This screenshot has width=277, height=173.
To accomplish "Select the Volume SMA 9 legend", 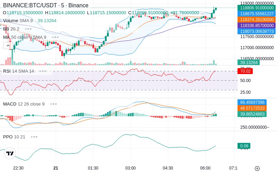I will [18, 21].
